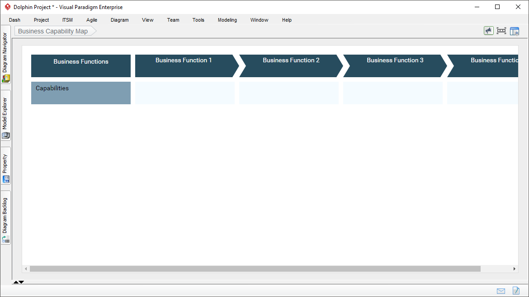Click the megaphone announcement icon in toolbar
529x297 pixels.
[x=488, y=31]
